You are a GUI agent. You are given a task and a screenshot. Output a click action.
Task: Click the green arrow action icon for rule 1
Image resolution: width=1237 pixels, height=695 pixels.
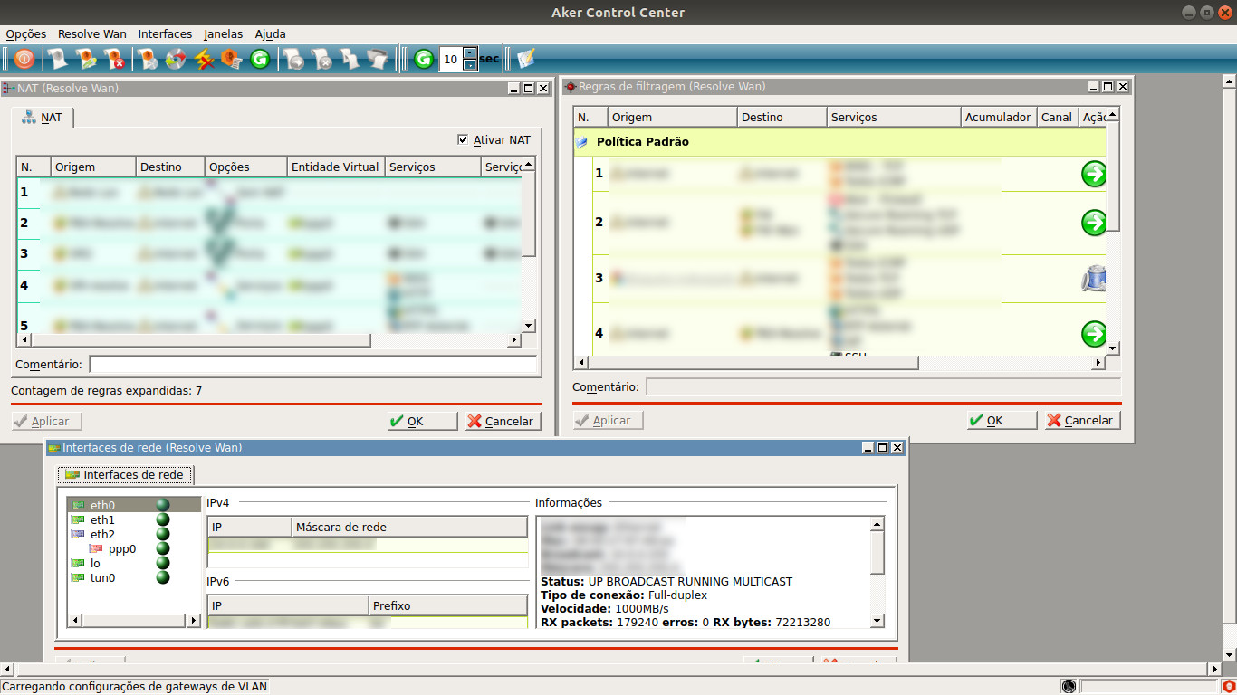(1094, 174)
